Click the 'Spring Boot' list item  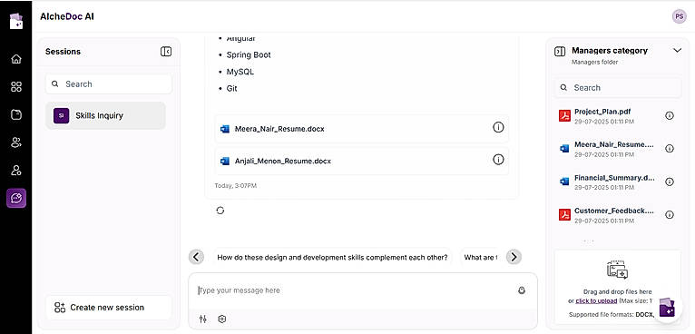[249, 55]
